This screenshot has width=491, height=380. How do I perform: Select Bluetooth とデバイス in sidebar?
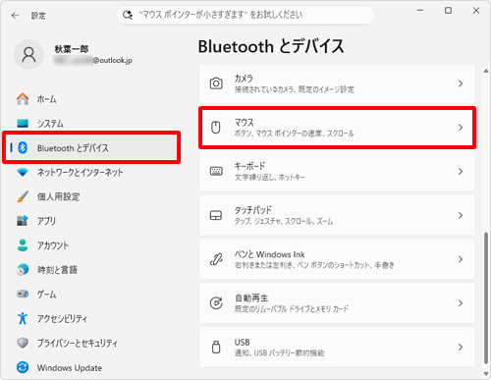click(x=92, y=148)
